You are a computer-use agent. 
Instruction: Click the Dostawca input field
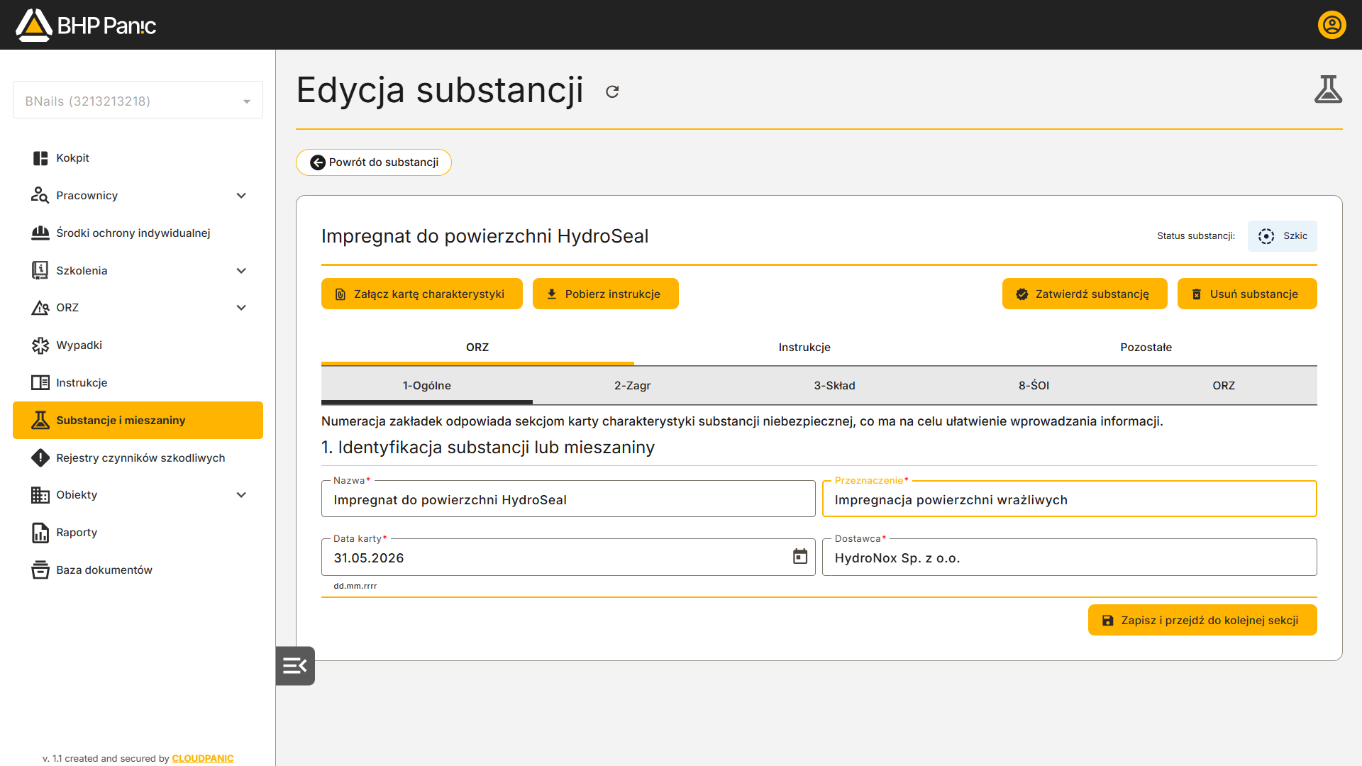point(1069,557)
